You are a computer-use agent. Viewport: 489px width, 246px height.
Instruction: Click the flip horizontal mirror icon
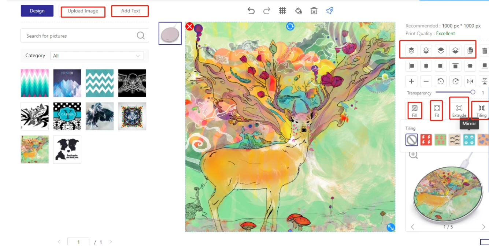470,81
